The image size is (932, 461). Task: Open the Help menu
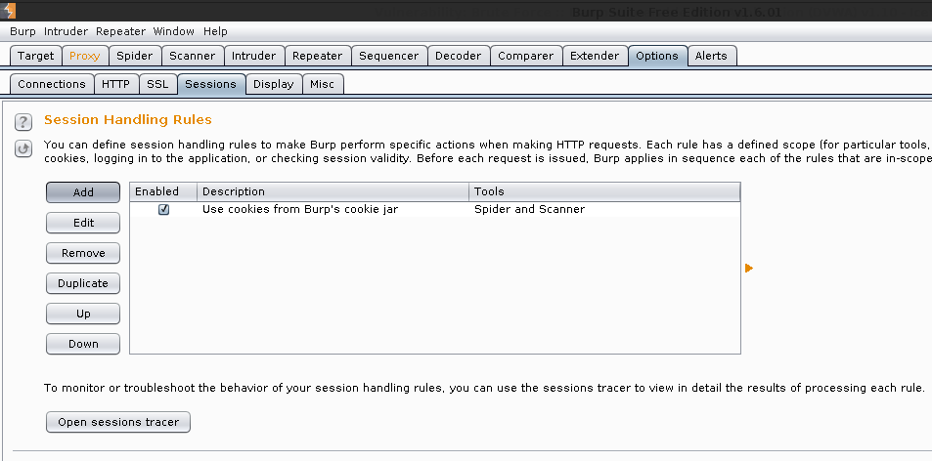click(215, 31)
